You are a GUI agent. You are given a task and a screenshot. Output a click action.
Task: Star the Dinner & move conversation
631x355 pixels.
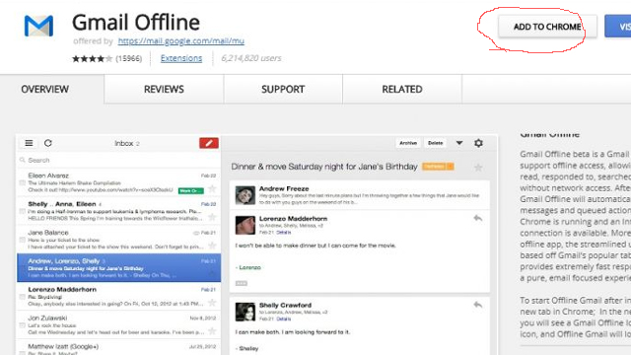click(x=478, y=168)
